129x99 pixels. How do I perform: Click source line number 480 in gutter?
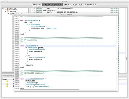(x=33, y=12)
